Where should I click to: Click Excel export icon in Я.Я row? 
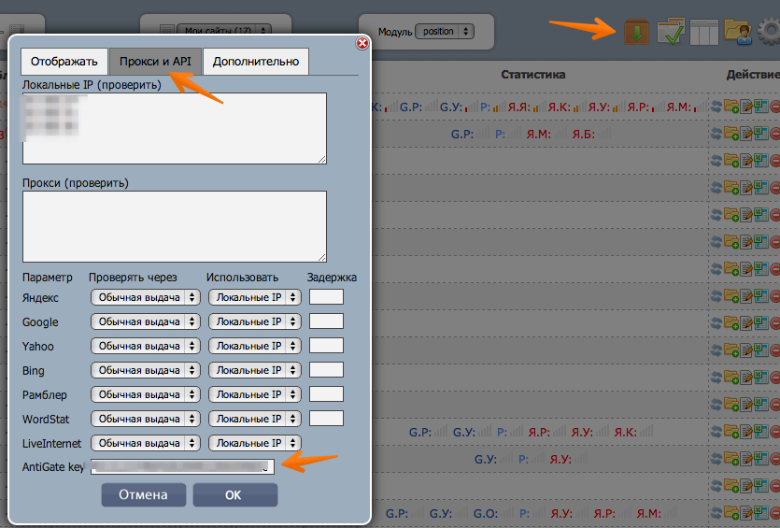(x=761, y=106)
